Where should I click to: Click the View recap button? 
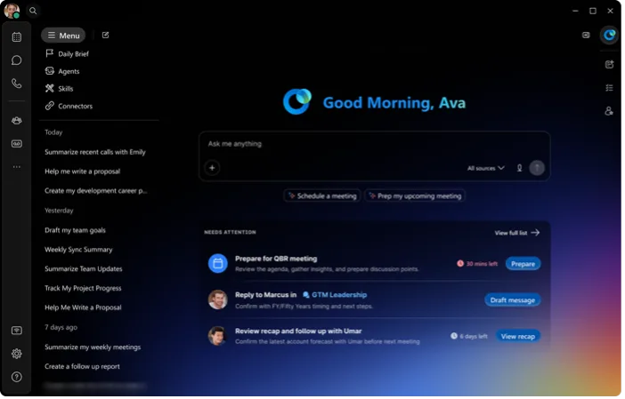[x=518, y=337]
